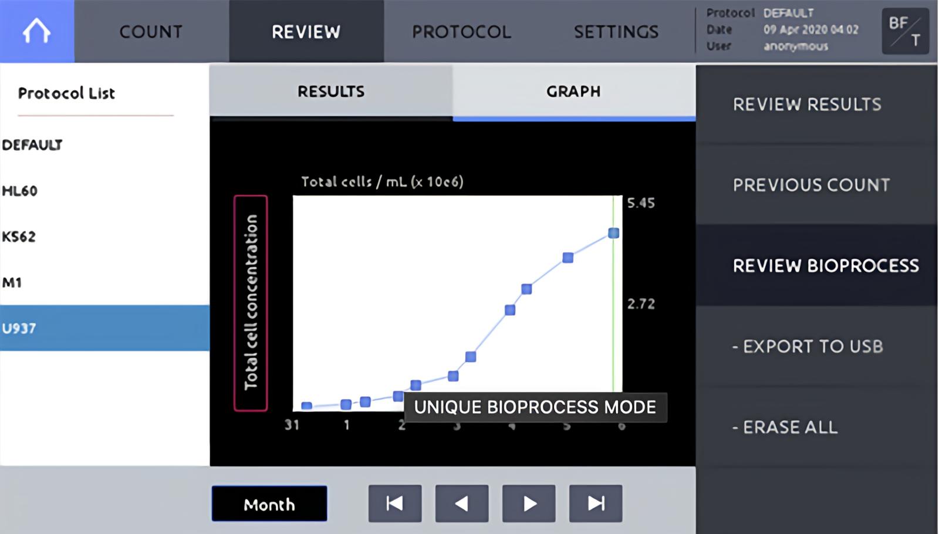Screen dimensions: 939x534
Task: Toggle the BF/T mode icon
Action: click(x=905, y=31)
